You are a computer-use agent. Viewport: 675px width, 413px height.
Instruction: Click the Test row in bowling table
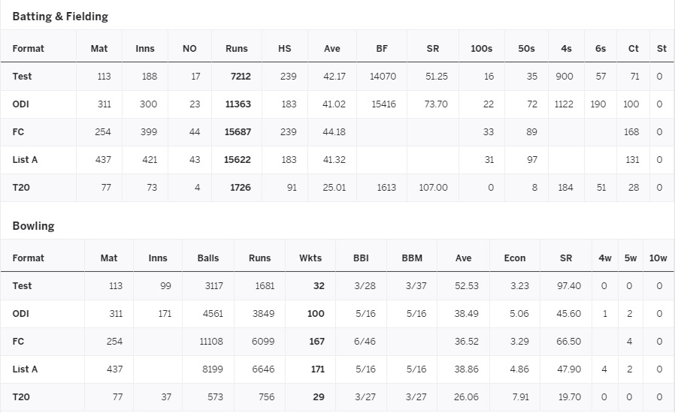[x=22, y=286]
